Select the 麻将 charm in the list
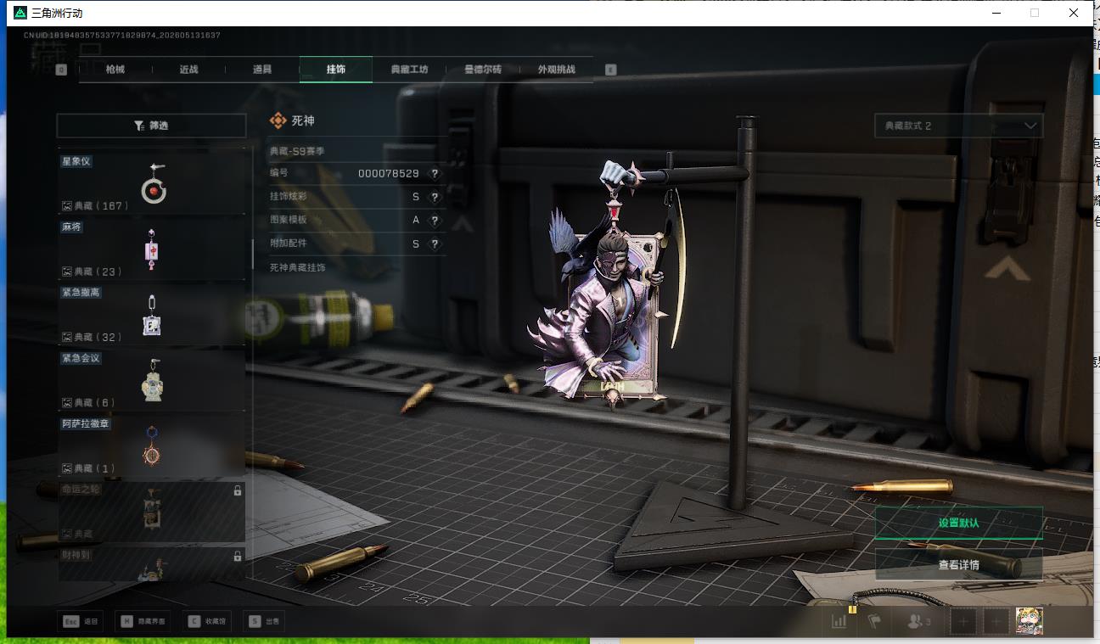The height and width of the screenshot is (644, 1100). click(x=152, y=249)
